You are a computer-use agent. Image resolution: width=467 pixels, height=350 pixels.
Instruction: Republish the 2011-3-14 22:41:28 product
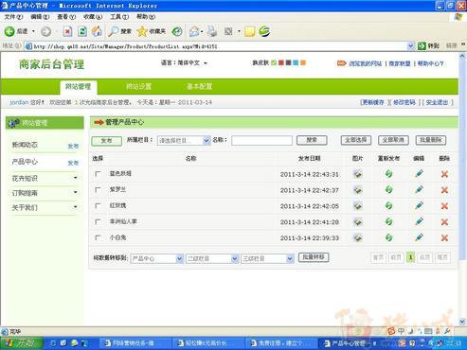(x=388, y=221)
